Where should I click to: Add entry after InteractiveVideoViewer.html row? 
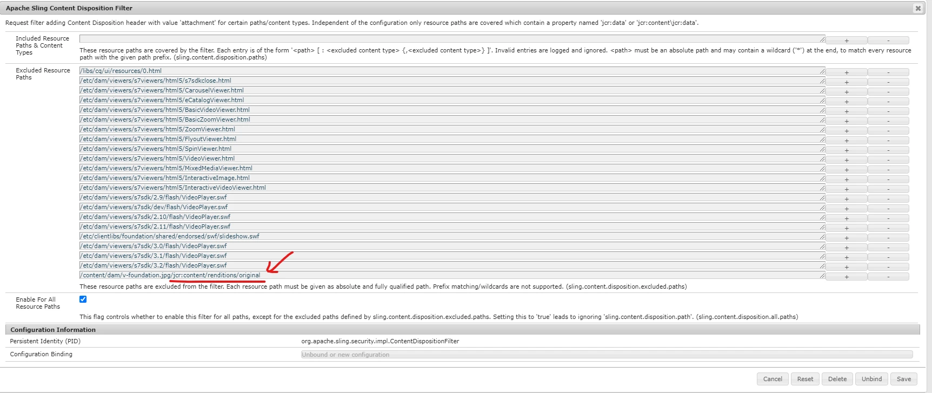click(x=847, y=189)
